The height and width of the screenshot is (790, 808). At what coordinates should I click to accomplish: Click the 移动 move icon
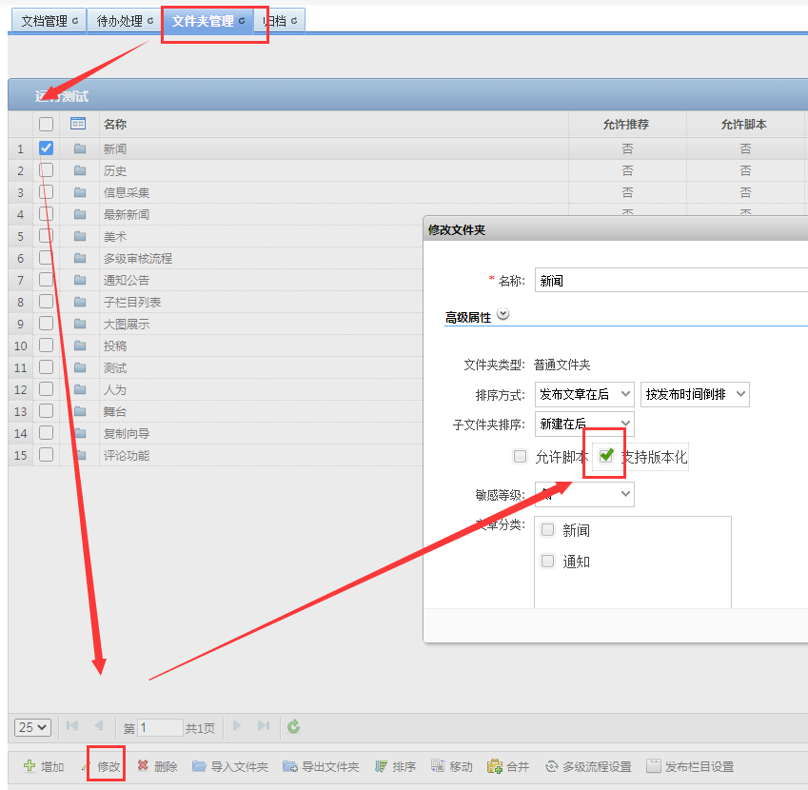click(438, 766)
